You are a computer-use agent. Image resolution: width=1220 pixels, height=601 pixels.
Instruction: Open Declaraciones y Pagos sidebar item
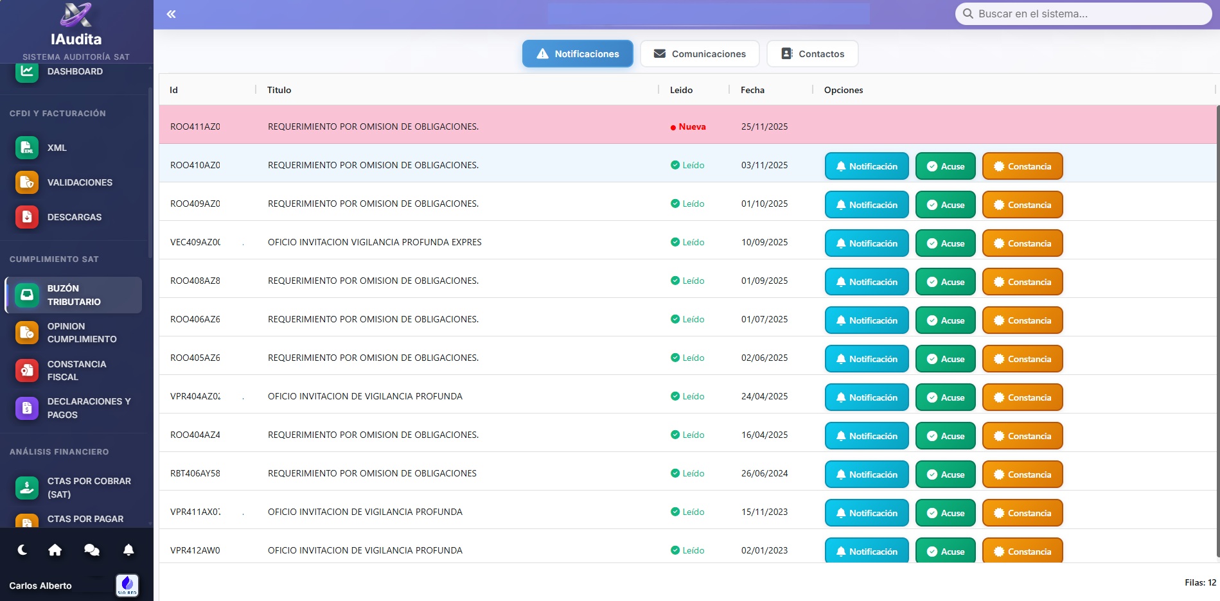(x=88, y=408)
